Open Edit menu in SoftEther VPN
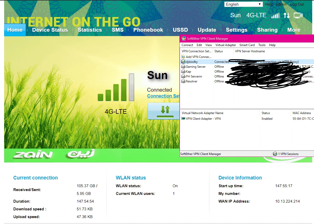This screenshot has width=314, height=224. [199, 45]
